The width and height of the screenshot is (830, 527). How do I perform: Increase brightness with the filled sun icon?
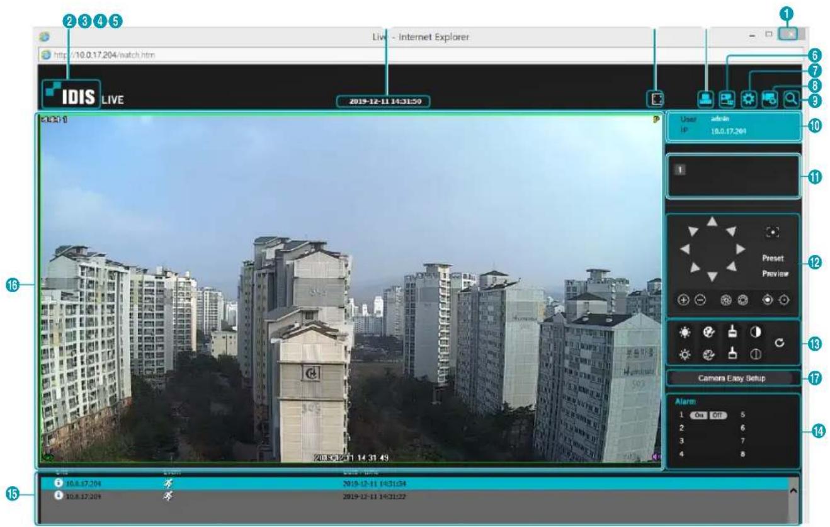click(684, 332)
